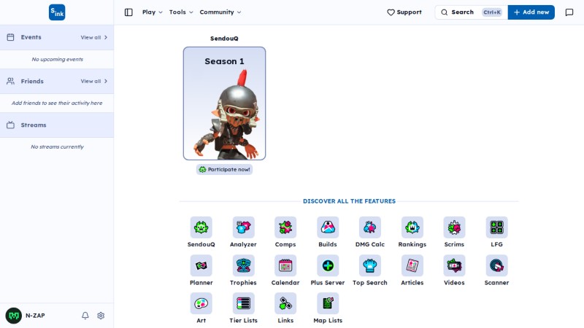Click the SendouQ heading above card
The height and width of the screenshot is (328, 584).
(224, 39)
